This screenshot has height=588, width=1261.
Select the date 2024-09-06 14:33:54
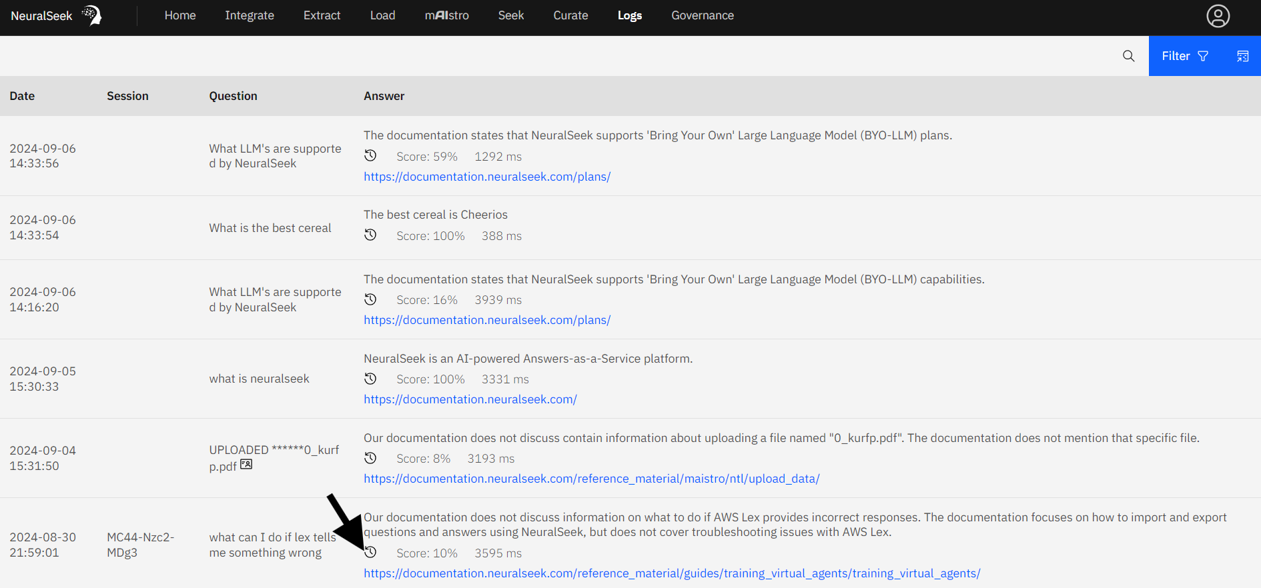point(43,227)
